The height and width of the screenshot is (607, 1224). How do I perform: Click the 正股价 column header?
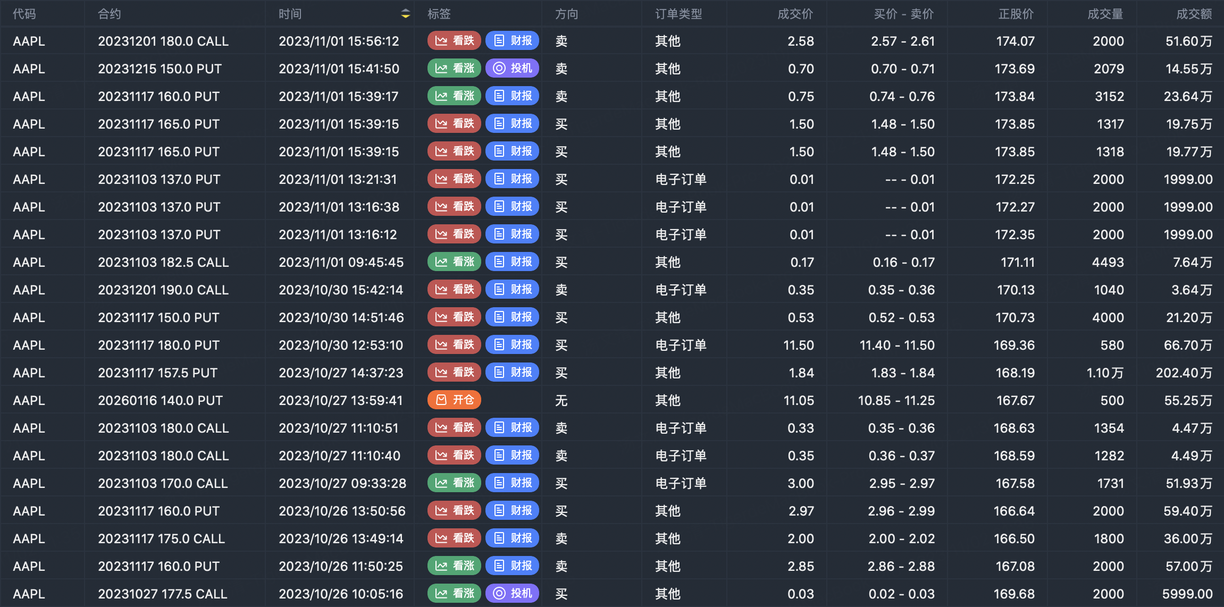coord(1016,14)
